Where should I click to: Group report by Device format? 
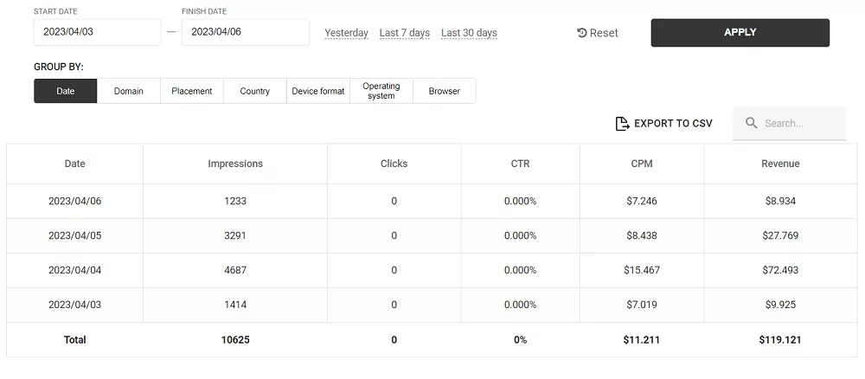(318, 91)
